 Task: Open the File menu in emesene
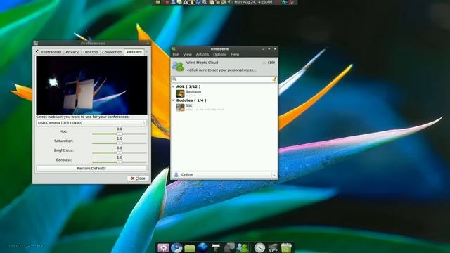[x=176, y=55]
